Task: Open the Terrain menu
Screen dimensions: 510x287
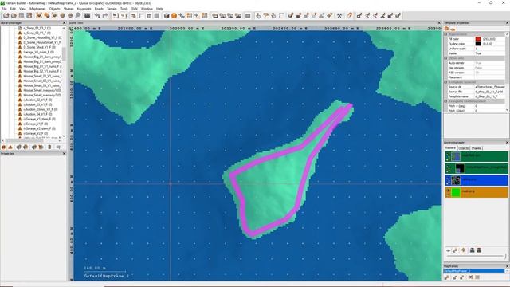Action: (112, 9)
